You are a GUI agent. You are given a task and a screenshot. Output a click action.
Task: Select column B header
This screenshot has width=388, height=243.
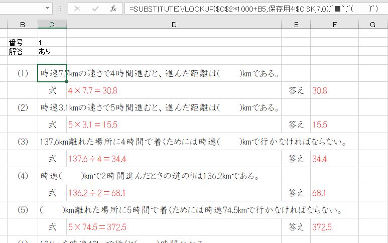(x=23, y=25)
